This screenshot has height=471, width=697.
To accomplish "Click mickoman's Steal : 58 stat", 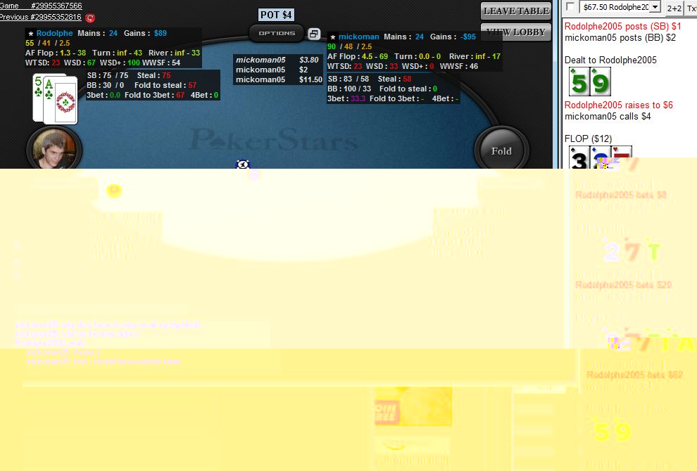I will pyautogui.click(x=395, y=79).
